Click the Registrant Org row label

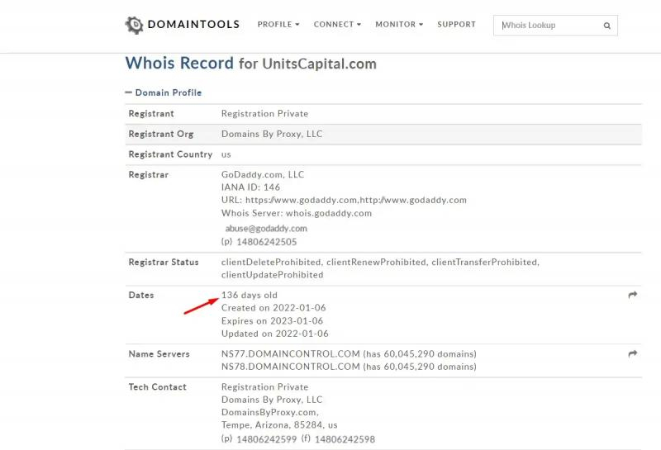pyautogui.click(x=161, y=134)
